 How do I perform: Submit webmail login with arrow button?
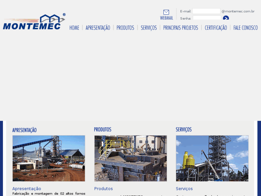(226, 18)
